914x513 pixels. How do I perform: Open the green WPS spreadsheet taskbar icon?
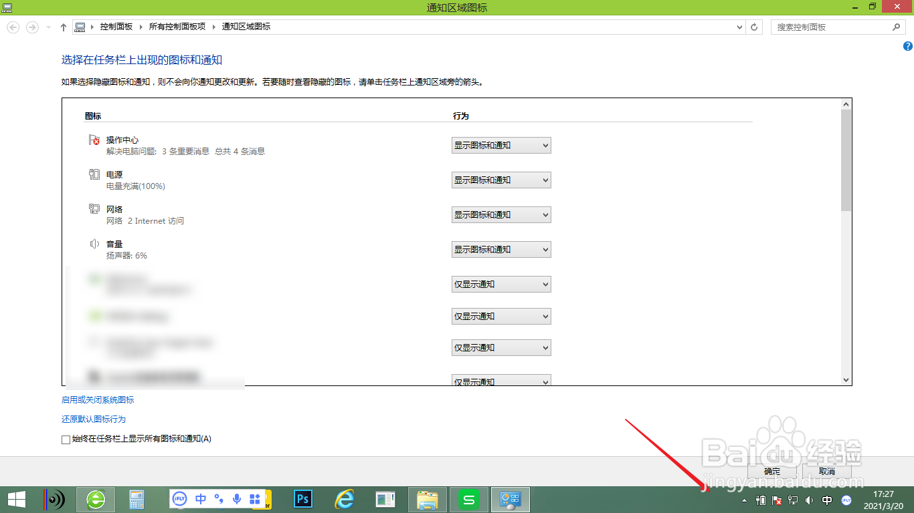[469, 499]
